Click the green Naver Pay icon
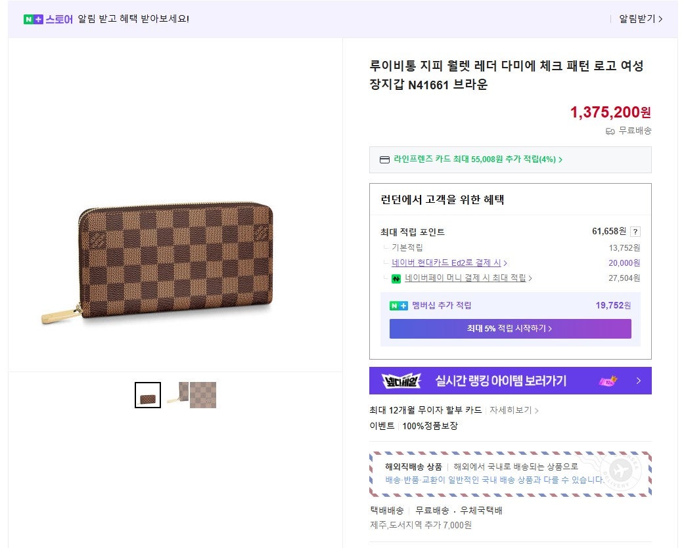The height and width of the screenshot is (548, 684). click(396, 278)
